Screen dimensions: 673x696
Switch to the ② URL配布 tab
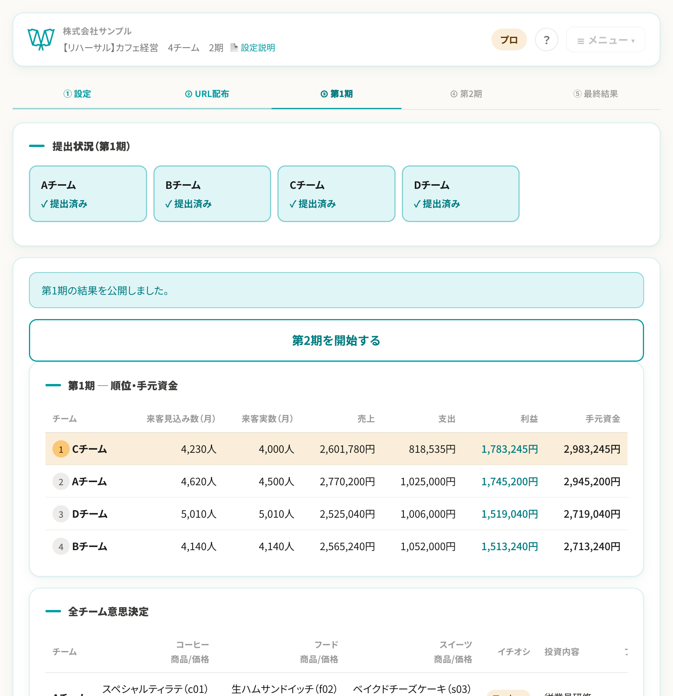(x=207, y=94)
